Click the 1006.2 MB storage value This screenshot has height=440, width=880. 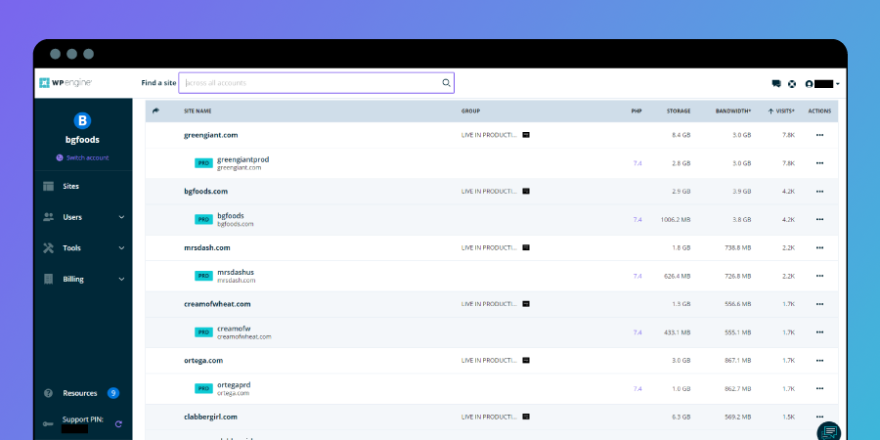coord(676,219)
